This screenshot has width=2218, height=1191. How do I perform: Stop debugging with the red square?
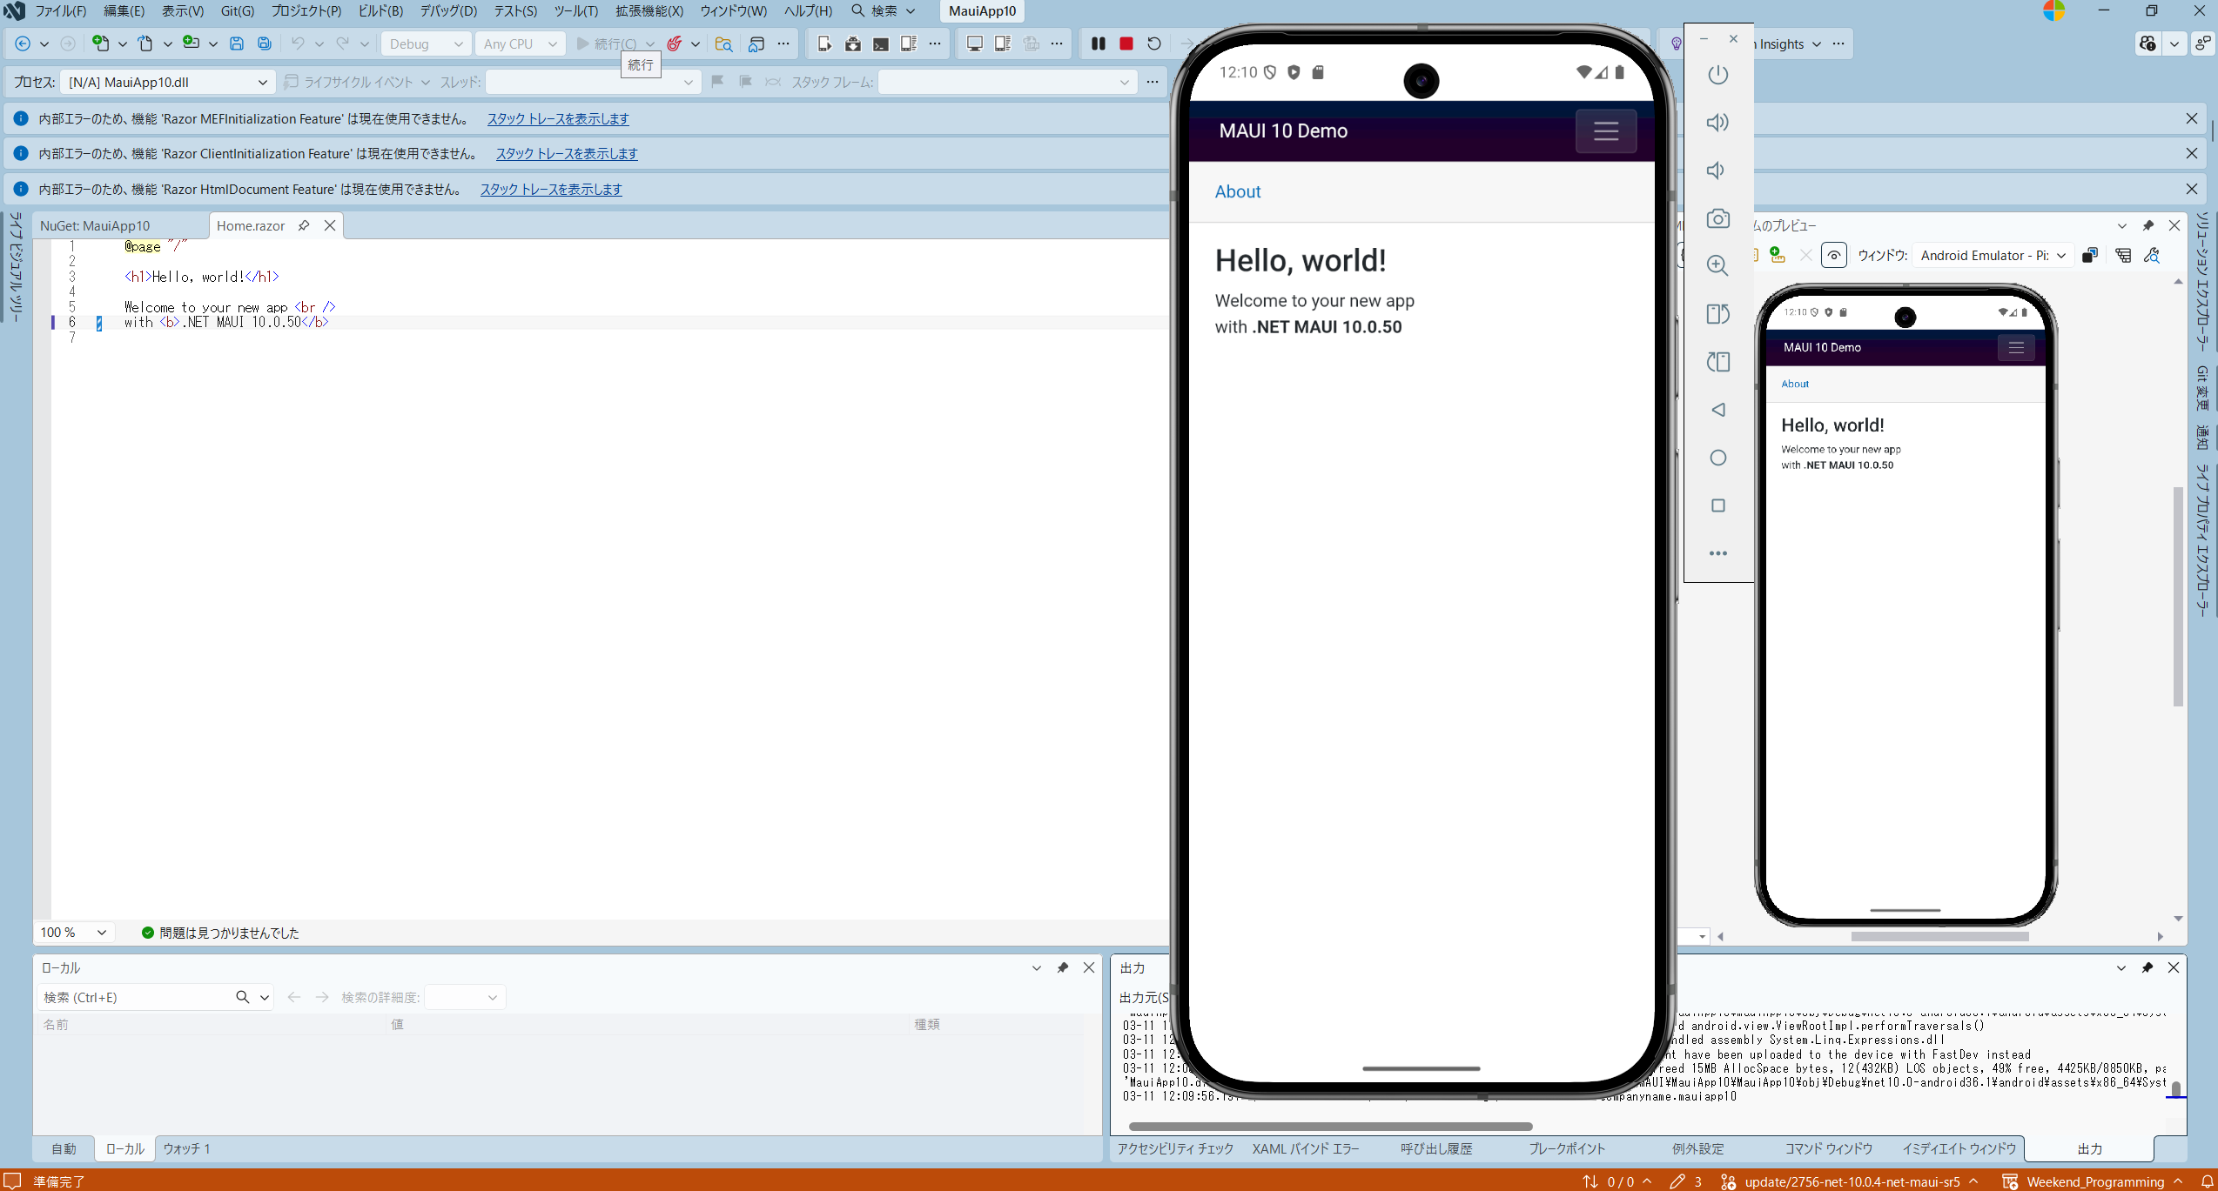point(1126,43)
